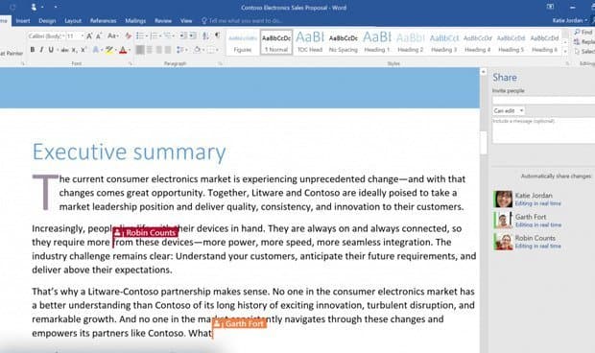Apply superscript formatting
The image size is (595, 353).
coord(83,50)
